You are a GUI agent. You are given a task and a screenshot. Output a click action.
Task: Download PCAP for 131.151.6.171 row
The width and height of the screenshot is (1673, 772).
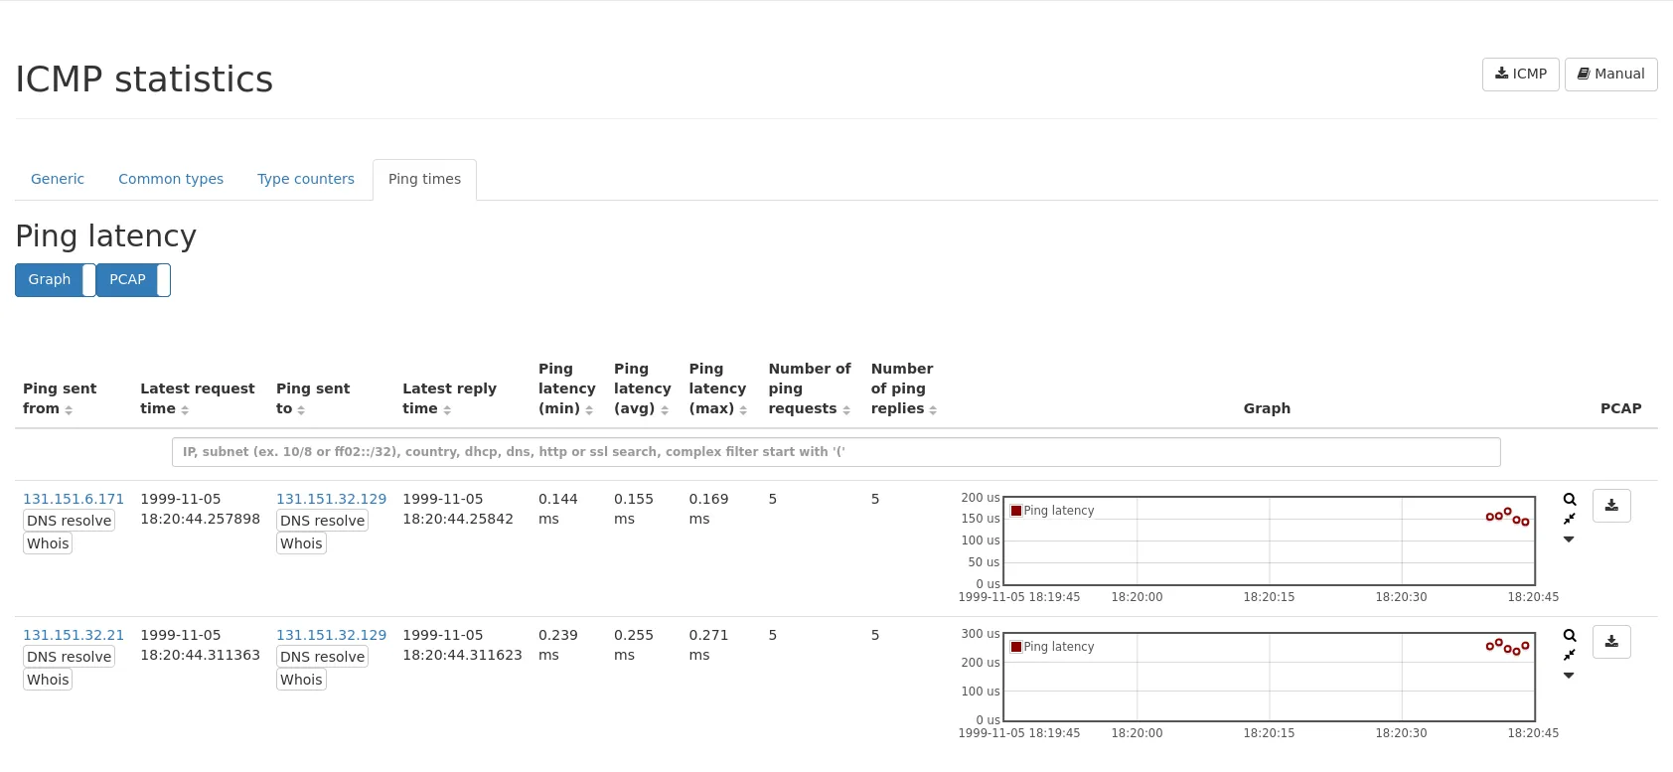click(1611, 506)
